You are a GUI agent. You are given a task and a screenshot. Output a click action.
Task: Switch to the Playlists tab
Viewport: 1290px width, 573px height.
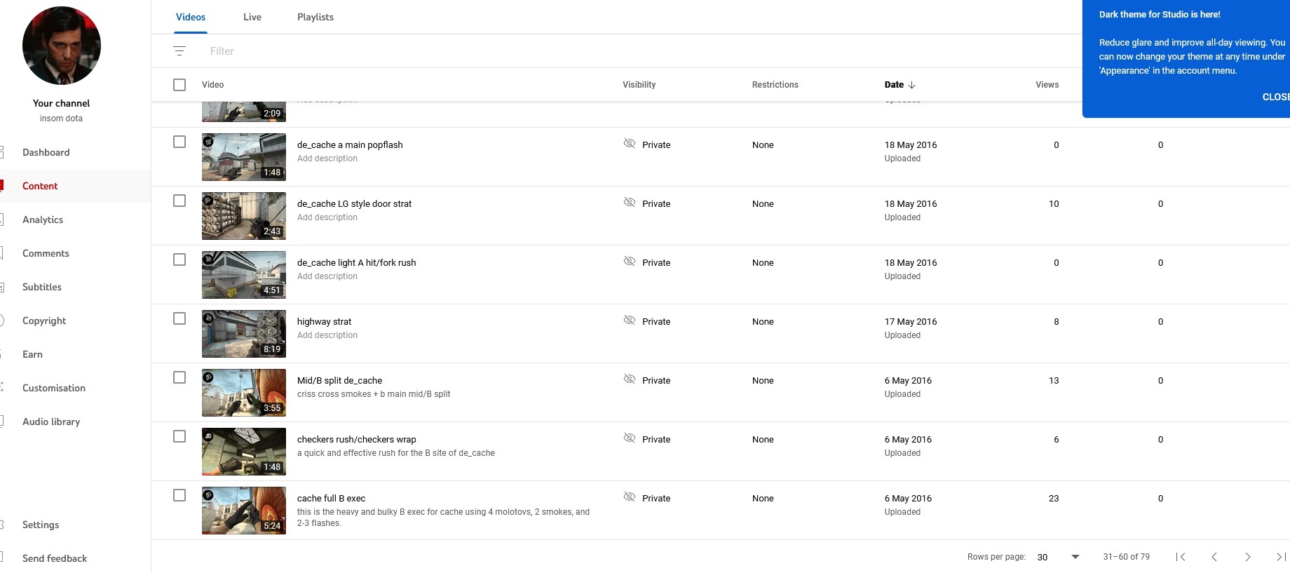[x=315, y=17]
